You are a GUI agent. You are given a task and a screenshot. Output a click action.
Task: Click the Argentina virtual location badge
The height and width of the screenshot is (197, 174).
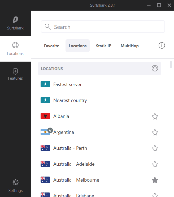tap(50, 130)
